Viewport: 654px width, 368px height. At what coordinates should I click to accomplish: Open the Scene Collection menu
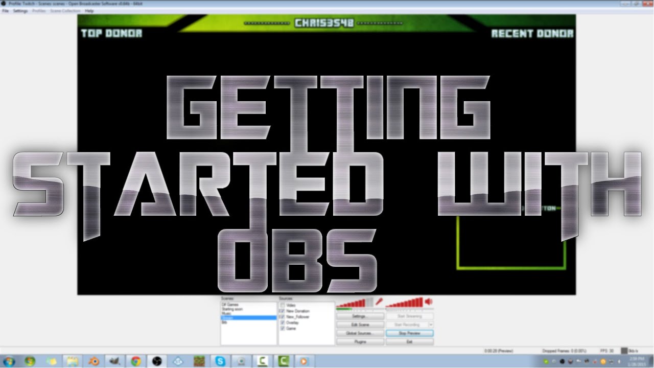pos(65,11)
